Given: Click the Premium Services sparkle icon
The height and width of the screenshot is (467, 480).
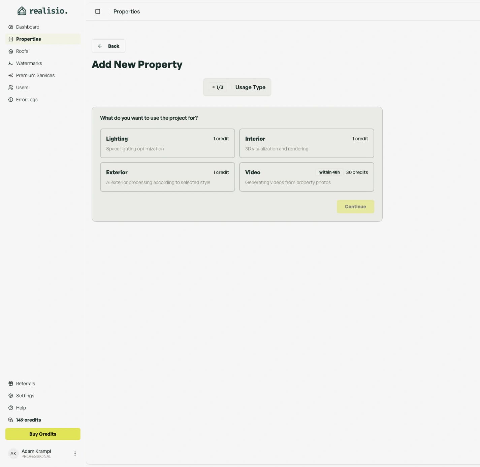Looking at the screenshot, I should pos(11,75).
